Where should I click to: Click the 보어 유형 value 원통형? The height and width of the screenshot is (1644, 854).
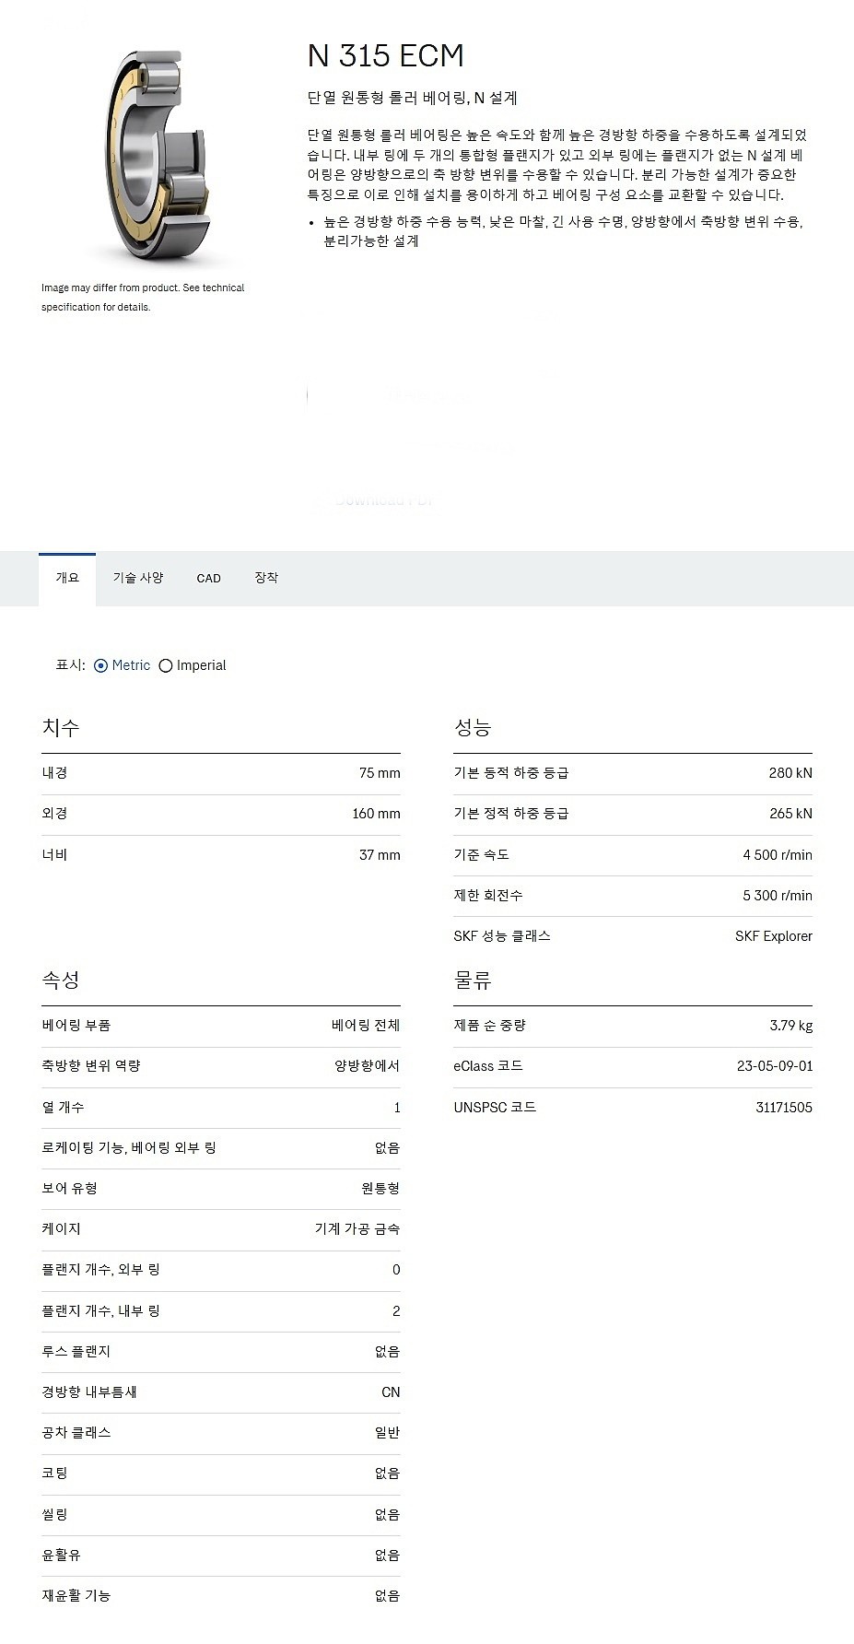tap(380, 1189)
